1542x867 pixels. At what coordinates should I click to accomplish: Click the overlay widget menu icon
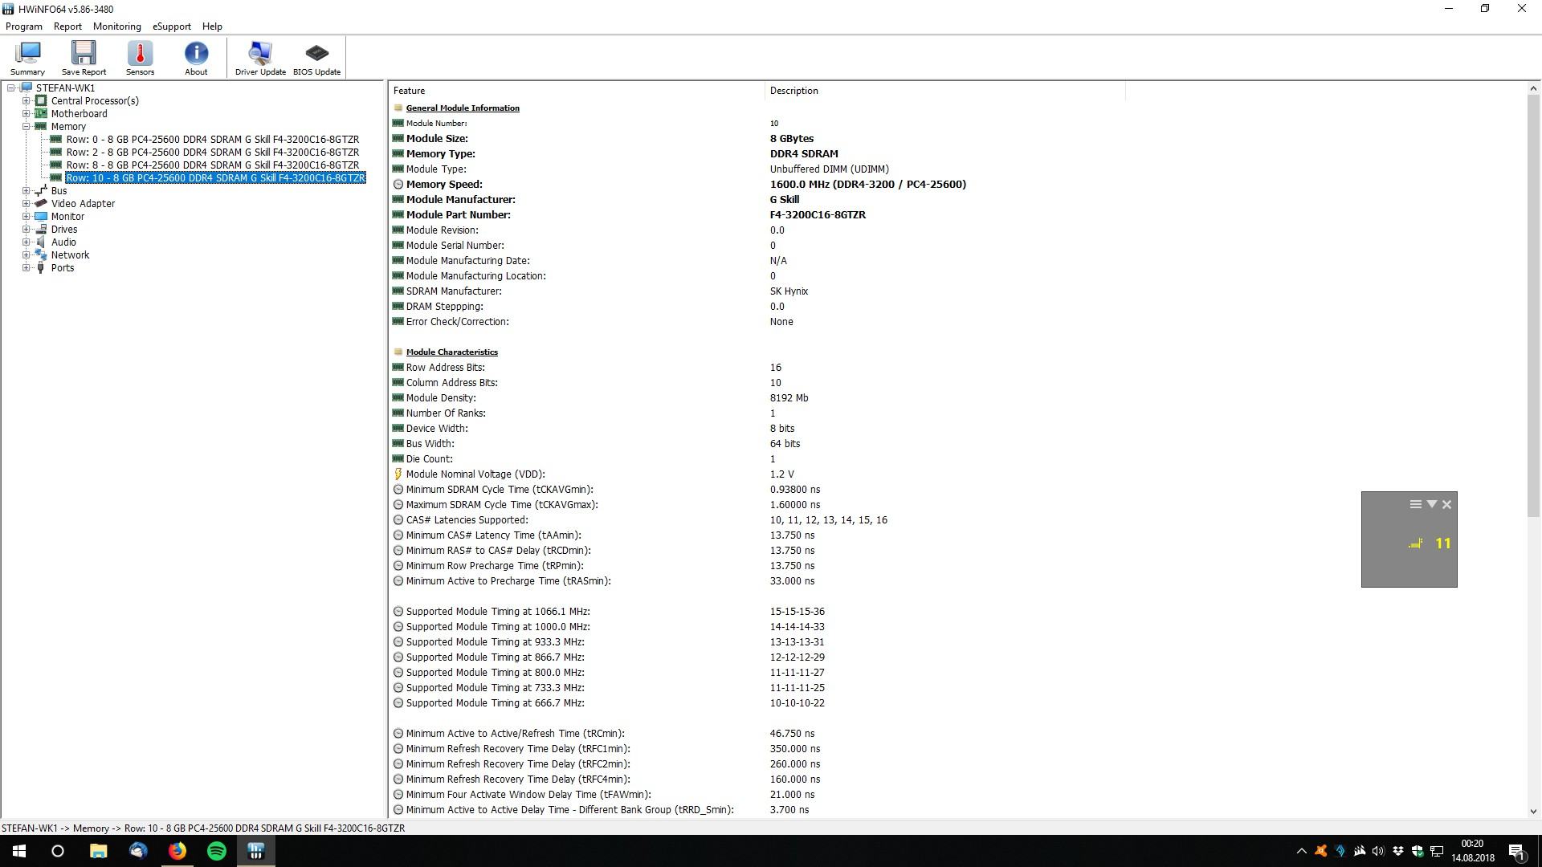coord(1415,505)
